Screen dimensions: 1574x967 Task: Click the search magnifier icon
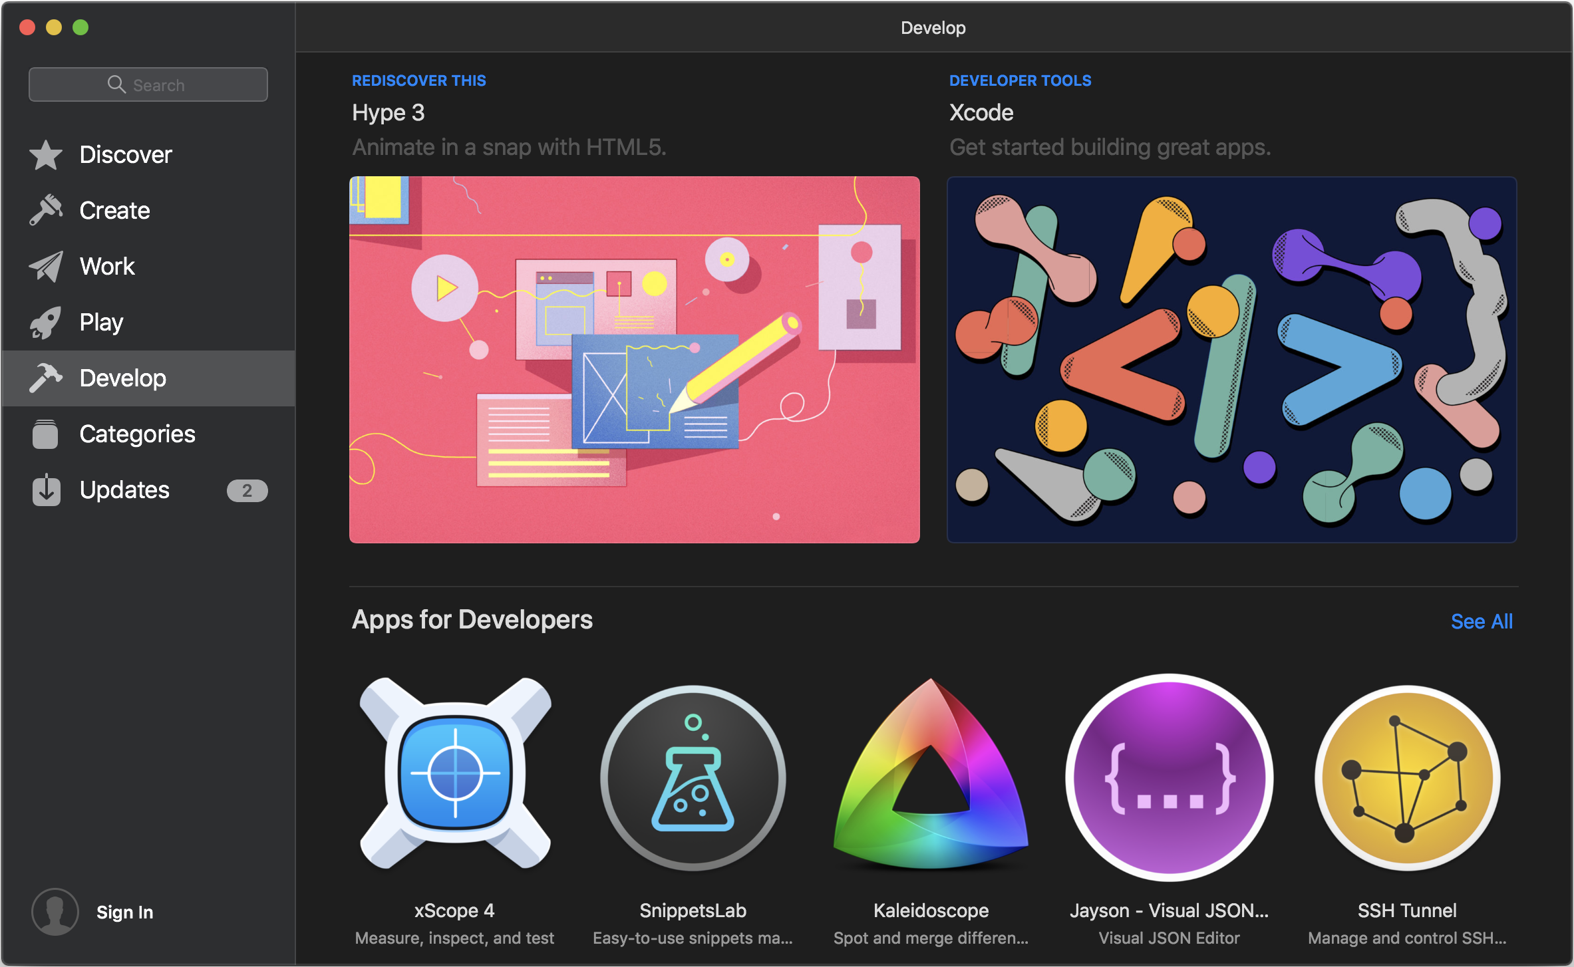116,84
